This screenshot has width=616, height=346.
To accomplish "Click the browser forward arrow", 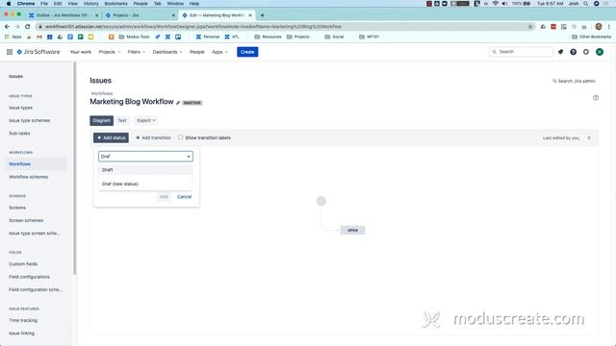I will [x=17, y=26].
